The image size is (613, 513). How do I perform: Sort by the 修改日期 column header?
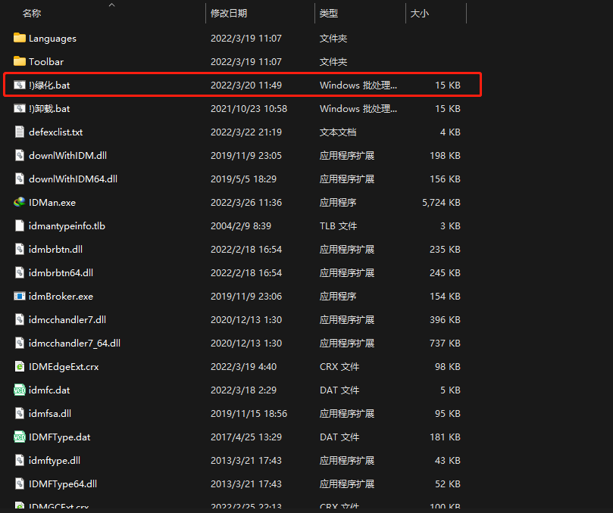click(x=229, y=14)
